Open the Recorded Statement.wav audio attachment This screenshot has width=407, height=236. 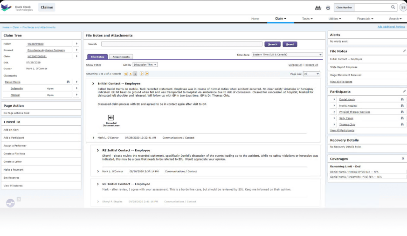point(111,120)
